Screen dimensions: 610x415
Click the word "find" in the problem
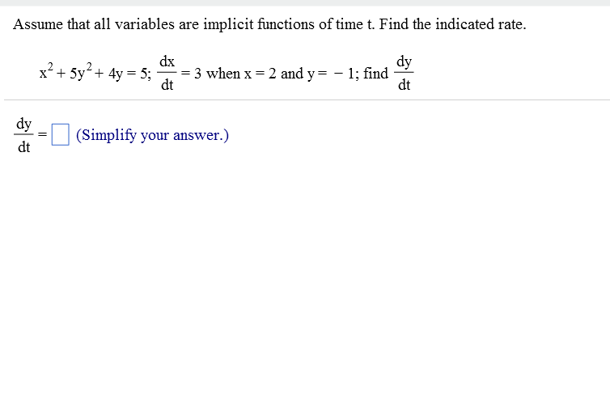point(376,73)
